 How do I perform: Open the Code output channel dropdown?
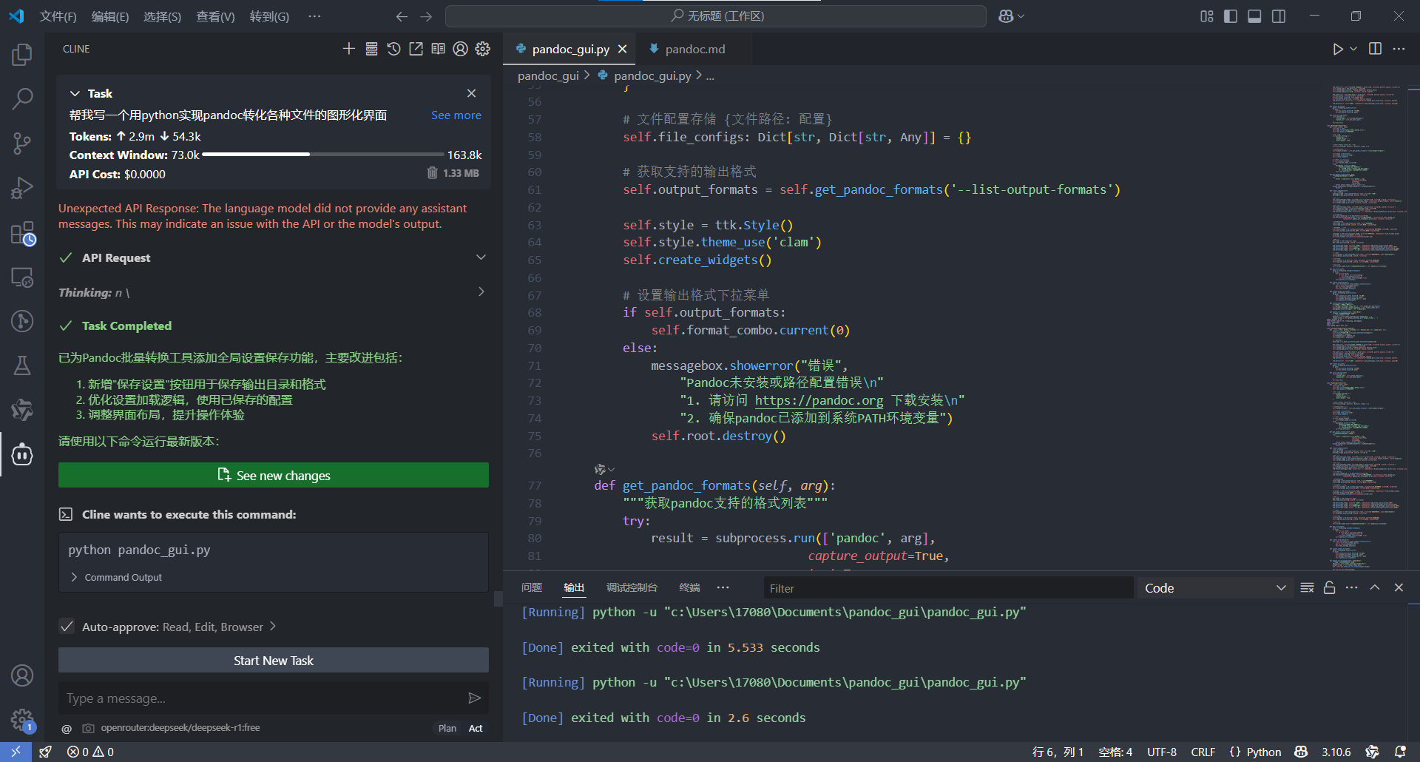tap(1214, 588)
